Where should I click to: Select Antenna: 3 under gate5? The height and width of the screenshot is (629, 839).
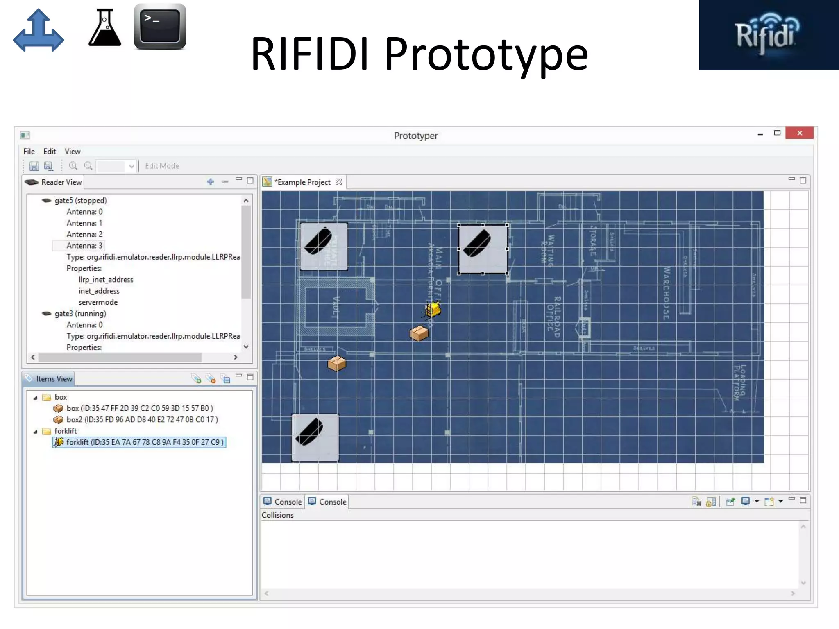coord(84,245)
